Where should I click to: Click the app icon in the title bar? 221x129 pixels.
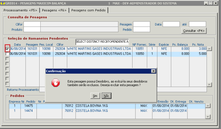point(3,3)
